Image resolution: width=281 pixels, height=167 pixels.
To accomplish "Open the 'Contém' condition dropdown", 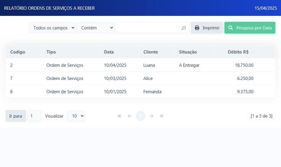I will tap(95, 28).
